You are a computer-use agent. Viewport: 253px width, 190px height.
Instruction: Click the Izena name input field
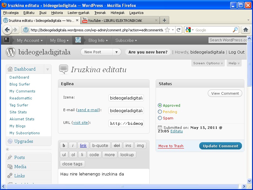coord(126,98)
